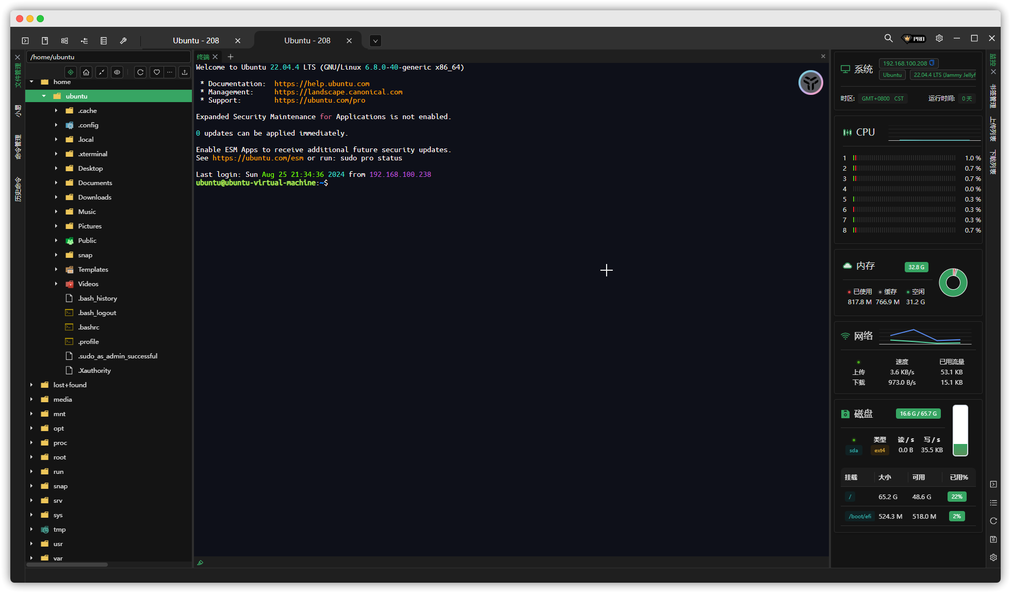Click the PRO crown badge
Screen dimensions: 1011x593
[x=914, y=39]
